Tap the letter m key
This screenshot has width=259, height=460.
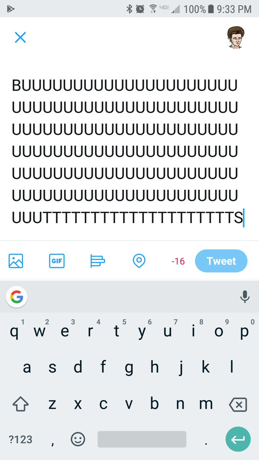point(206,403)
